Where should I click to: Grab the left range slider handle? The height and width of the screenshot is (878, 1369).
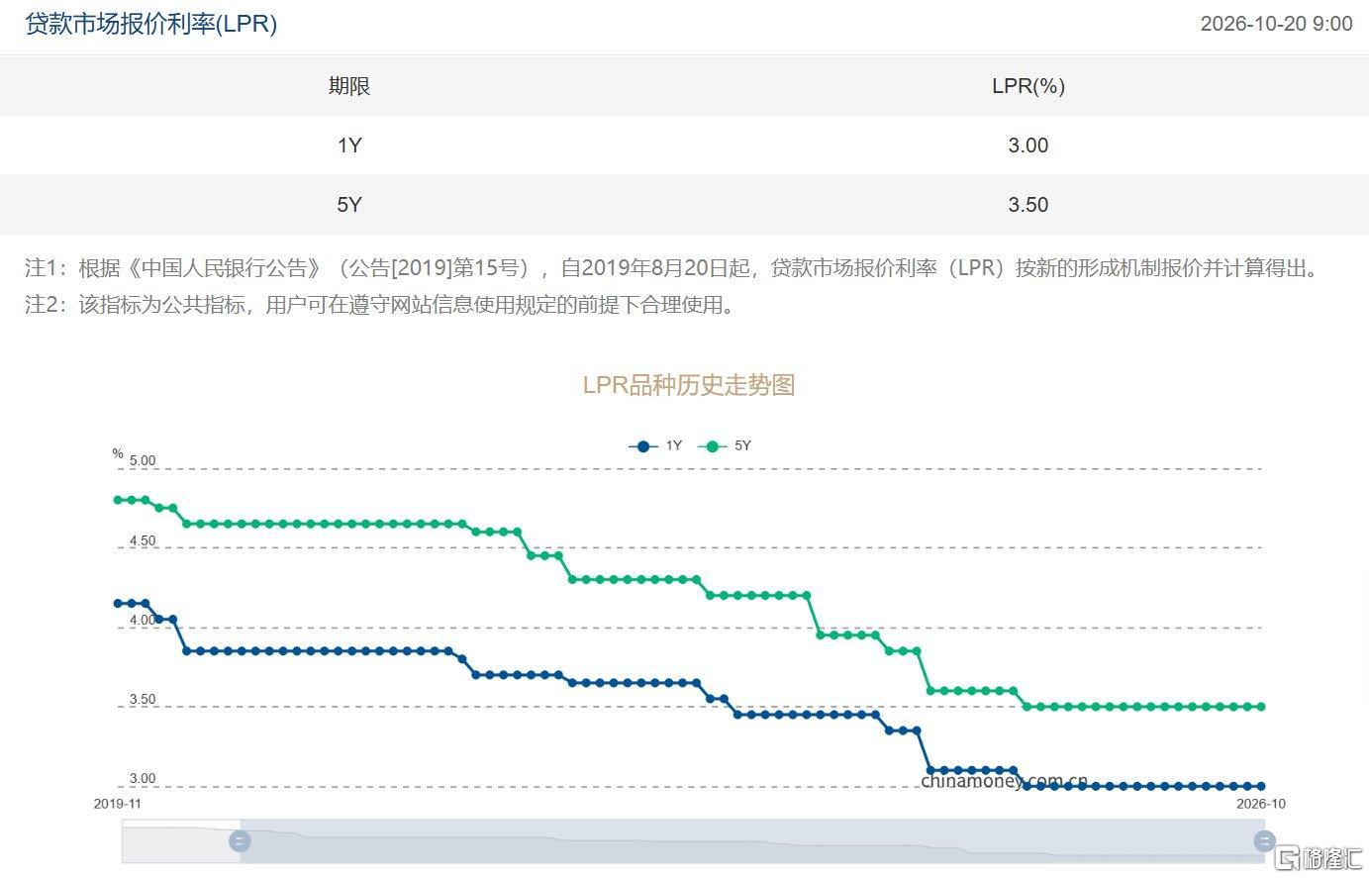coord(240,842)
